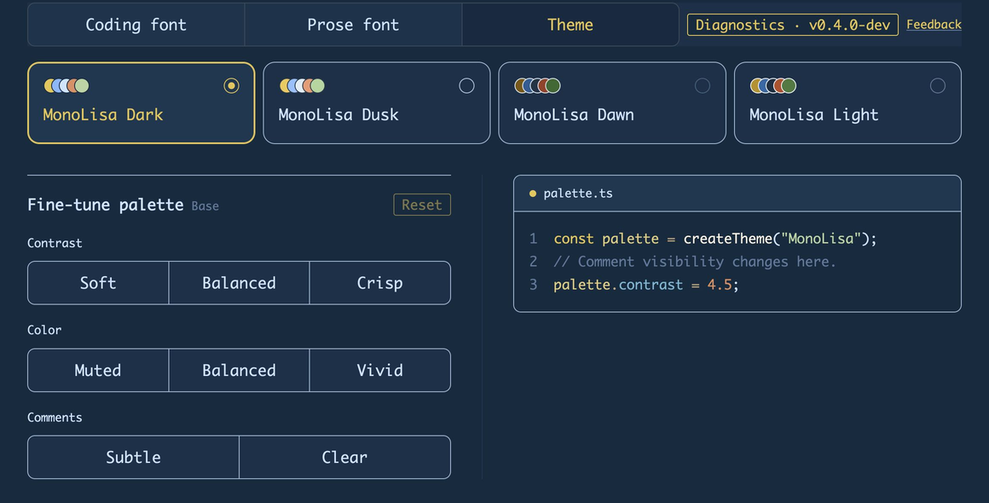Set Comments to Subtle
This screenshot has width=989, height=503.
coord(133,457)
